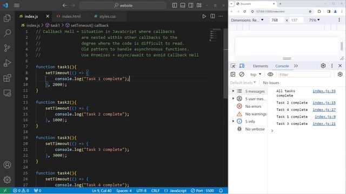Open the Extensions view

(7, 78)
